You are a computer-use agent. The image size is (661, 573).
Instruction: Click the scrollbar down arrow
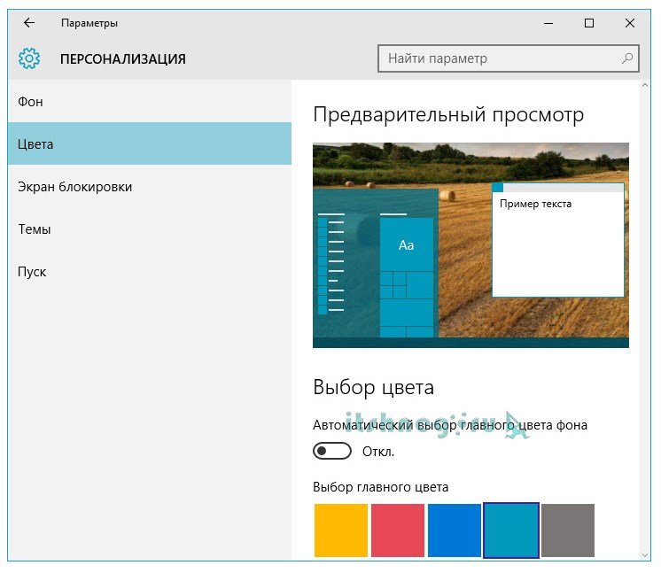pyautogui.click(x=645, y=554)
